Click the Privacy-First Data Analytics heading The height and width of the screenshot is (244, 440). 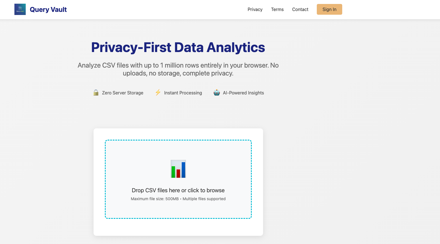click(x=178, y=47)
